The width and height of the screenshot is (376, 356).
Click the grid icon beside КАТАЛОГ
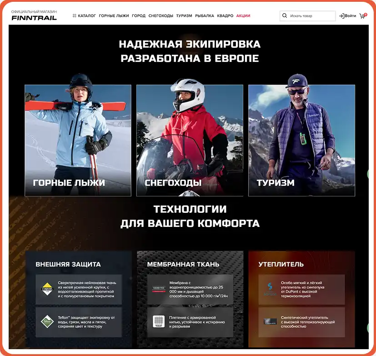(x=75, y=15)
